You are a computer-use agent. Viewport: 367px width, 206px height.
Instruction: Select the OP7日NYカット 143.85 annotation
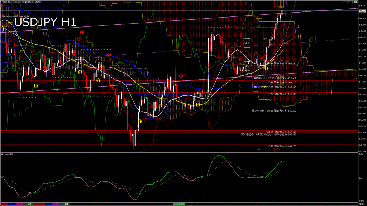[x=282, y=94]
